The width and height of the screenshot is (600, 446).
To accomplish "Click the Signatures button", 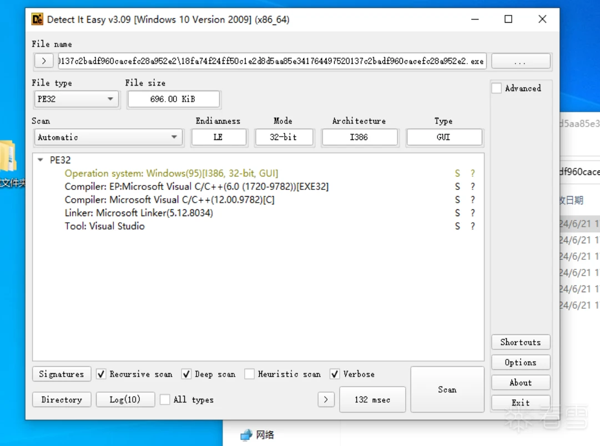I will (x=62, y=374).
